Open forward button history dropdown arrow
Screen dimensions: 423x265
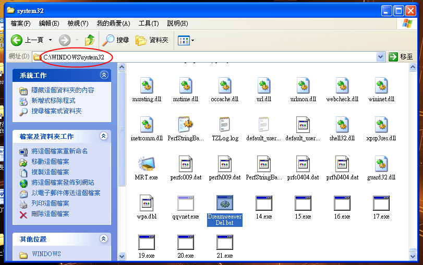(x=77, y=40)
